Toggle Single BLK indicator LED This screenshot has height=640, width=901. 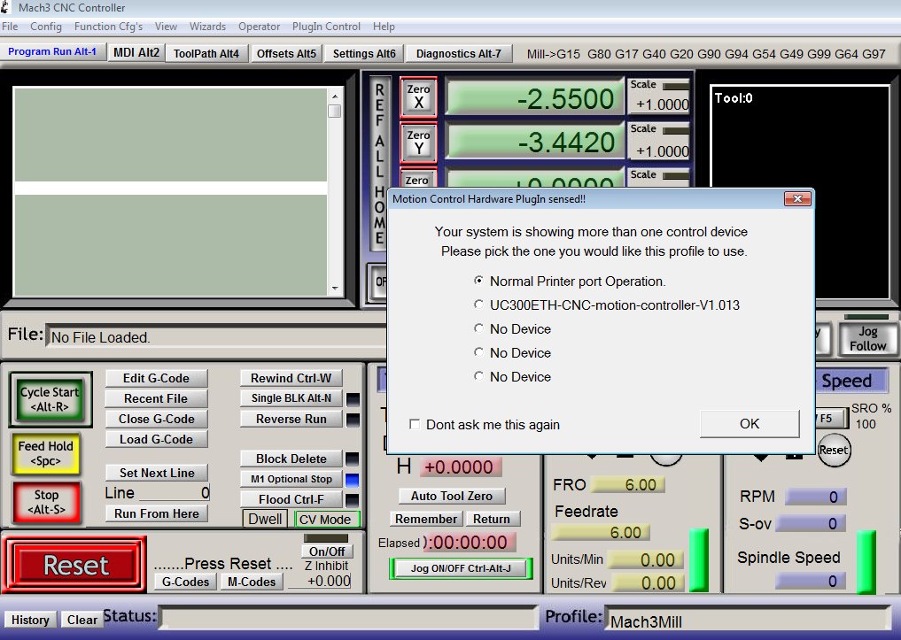[353, 399]
